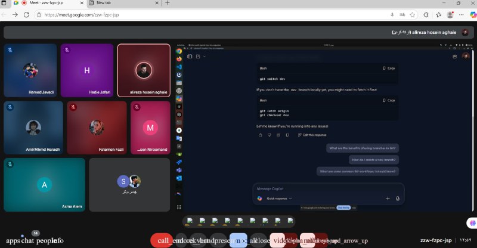Choose the suggestion about common Git workflows
The width and height of the screenshot is (477, 248).
coord(358,171)
